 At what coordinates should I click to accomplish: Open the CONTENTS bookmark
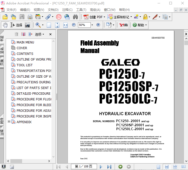click(x=25, y=54)
